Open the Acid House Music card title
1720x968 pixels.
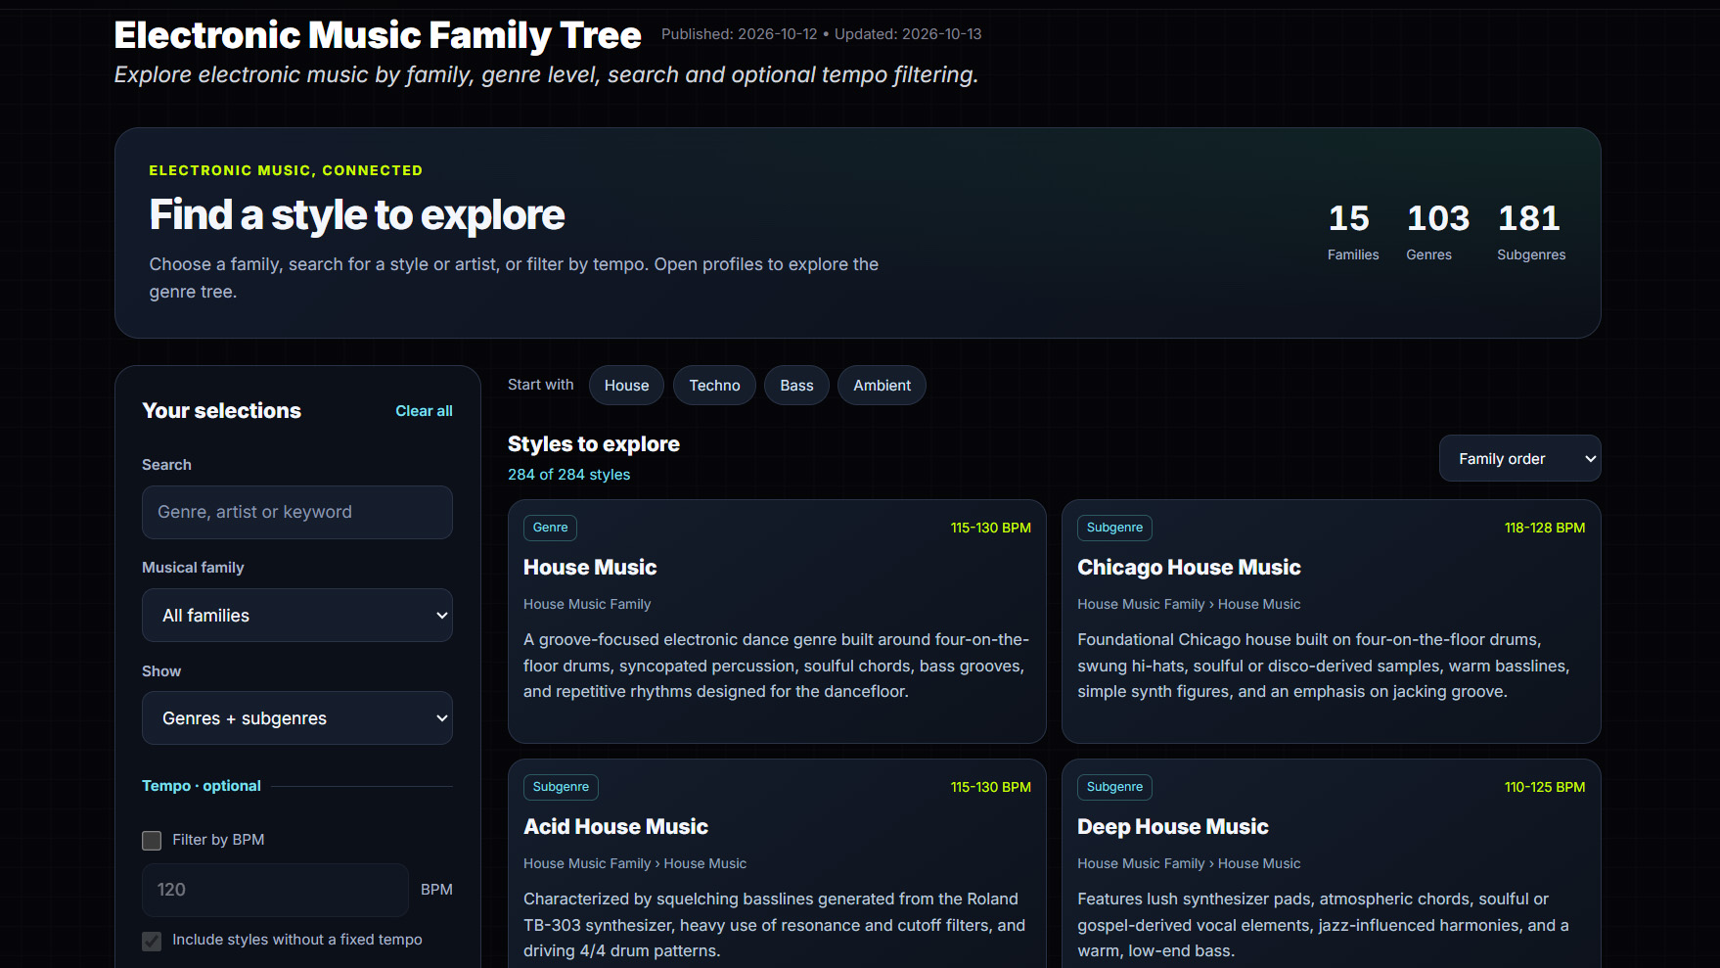point(615,827)
